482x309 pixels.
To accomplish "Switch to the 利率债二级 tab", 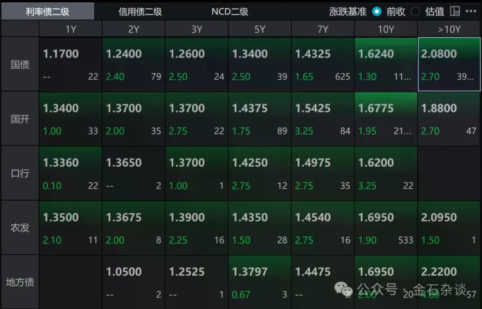I will coord(48,12).
